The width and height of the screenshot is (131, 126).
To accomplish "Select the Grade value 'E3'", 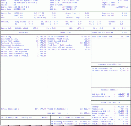I will pos(14,5).
